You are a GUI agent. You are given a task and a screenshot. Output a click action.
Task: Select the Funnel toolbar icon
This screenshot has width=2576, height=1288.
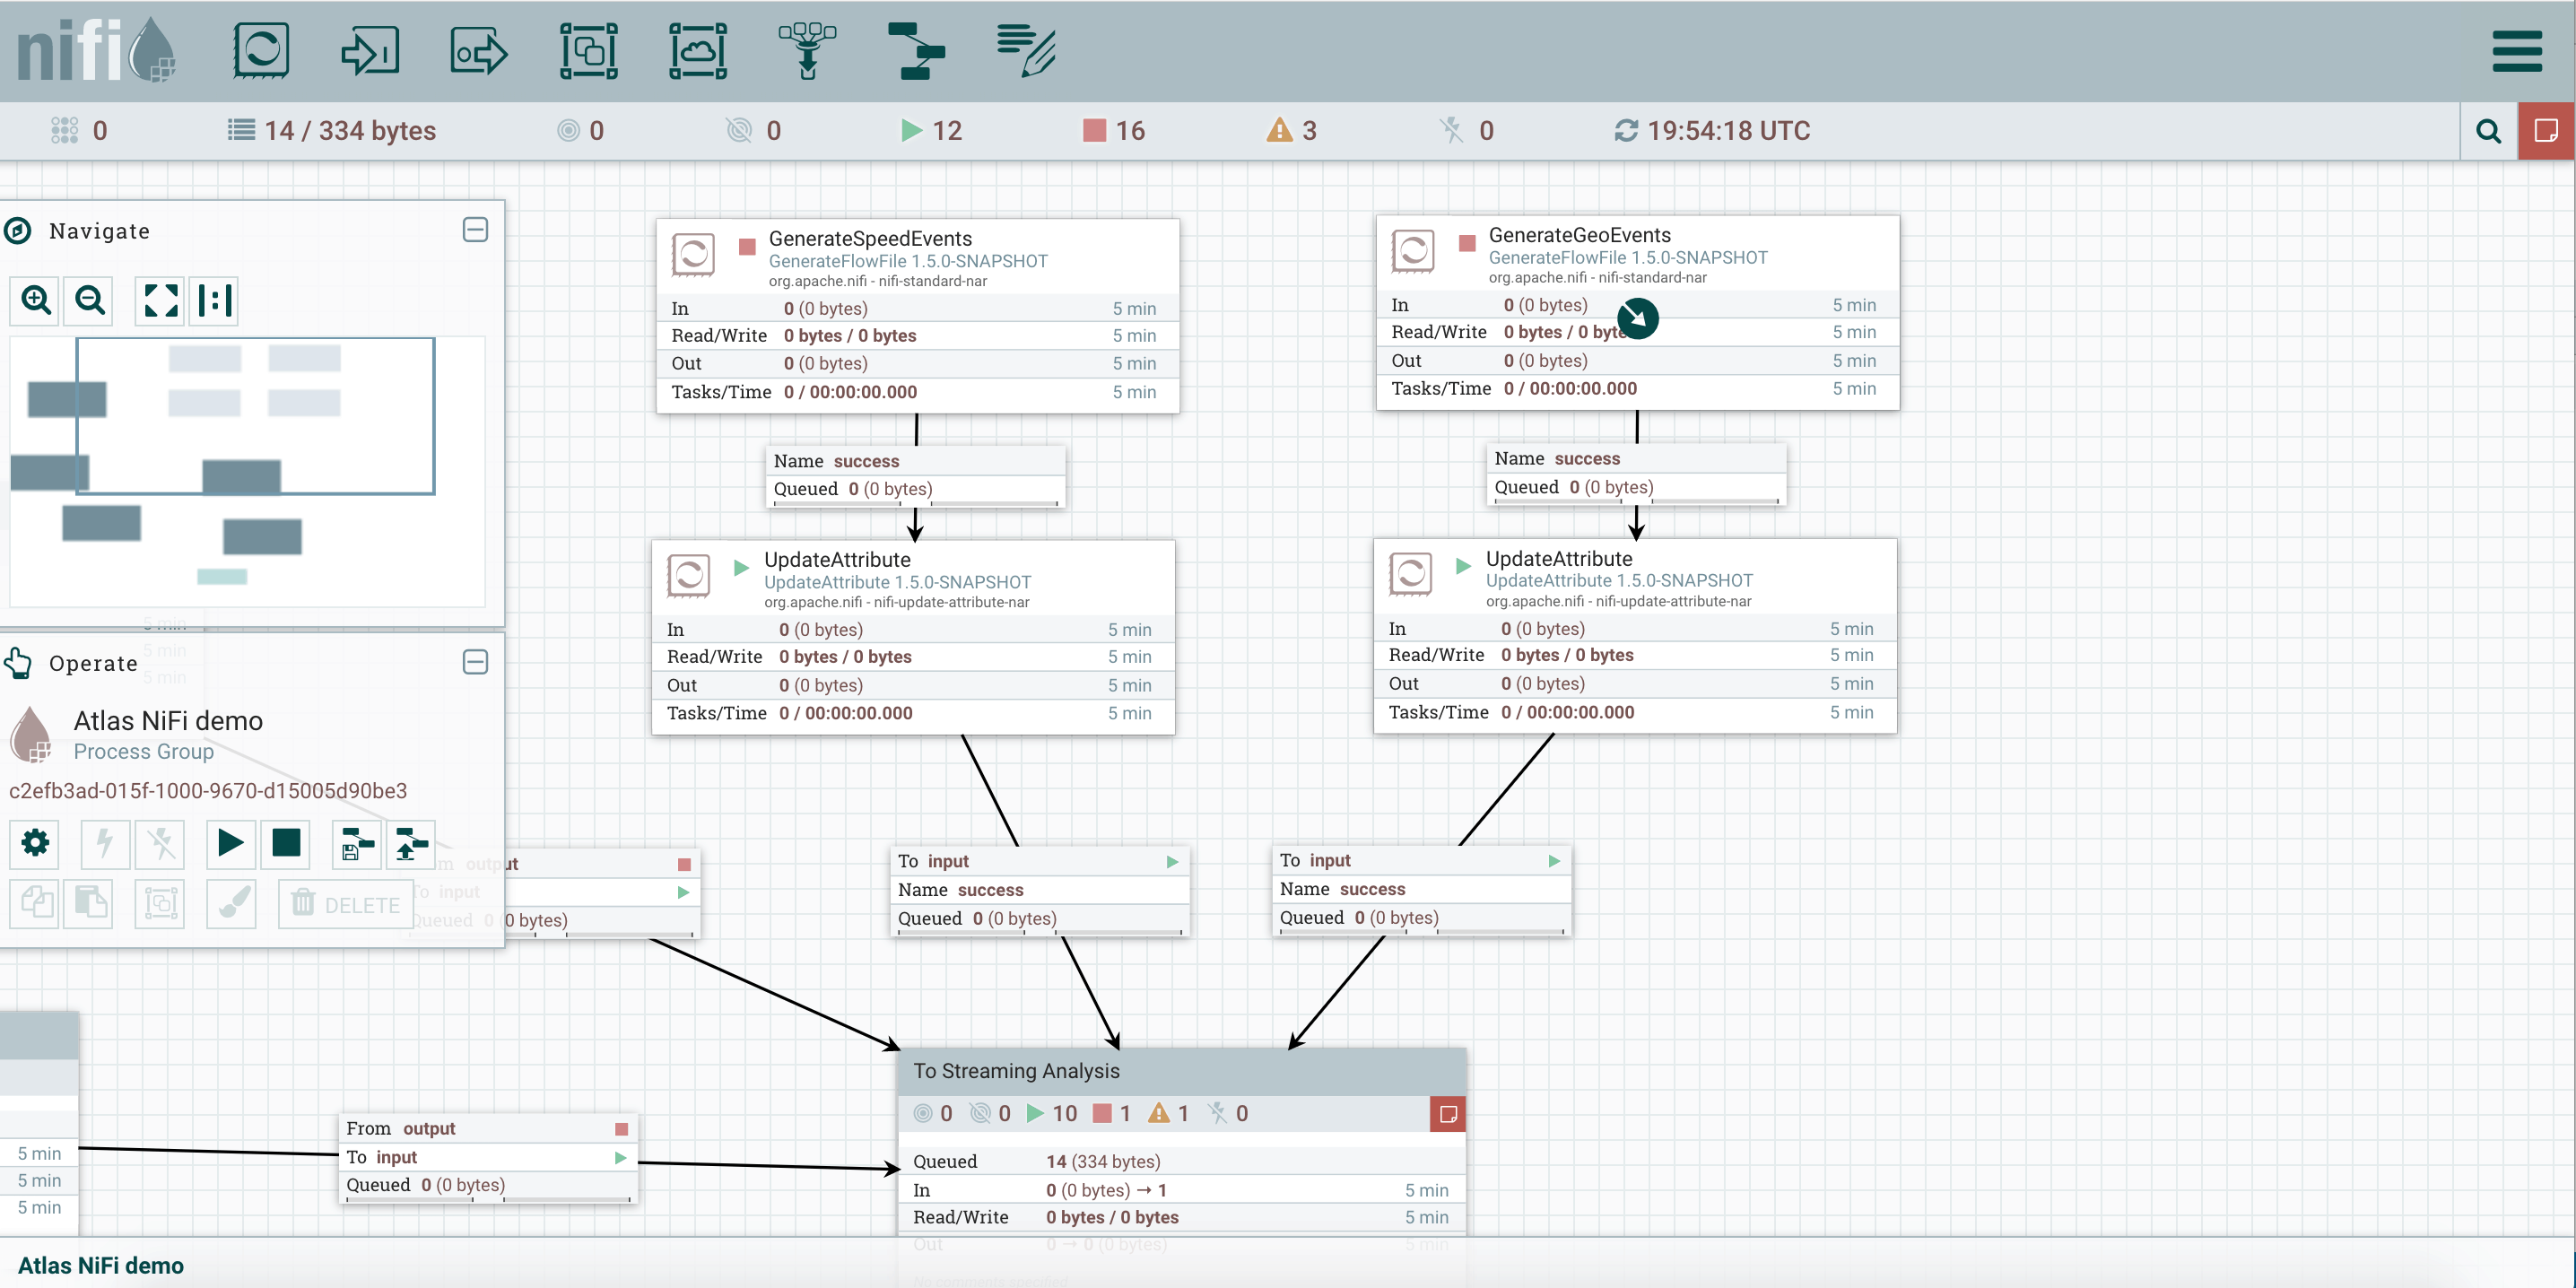[807, 50]
